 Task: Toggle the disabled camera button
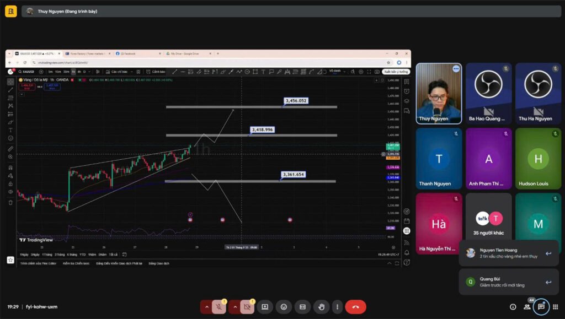(247, 307)
